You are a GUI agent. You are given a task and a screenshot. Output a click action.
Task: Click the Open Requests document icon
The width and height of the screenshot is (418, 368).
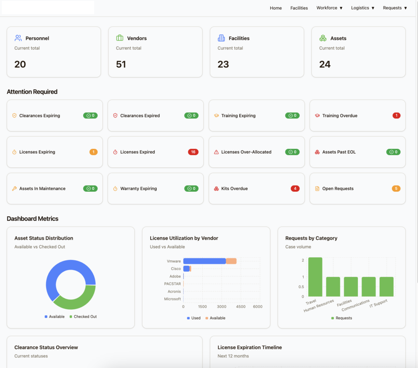pos(317,188)
